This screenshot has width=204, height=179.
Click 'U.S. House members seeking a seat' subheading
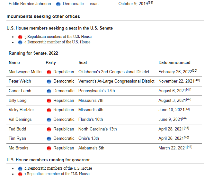click(x=60, y=28)
